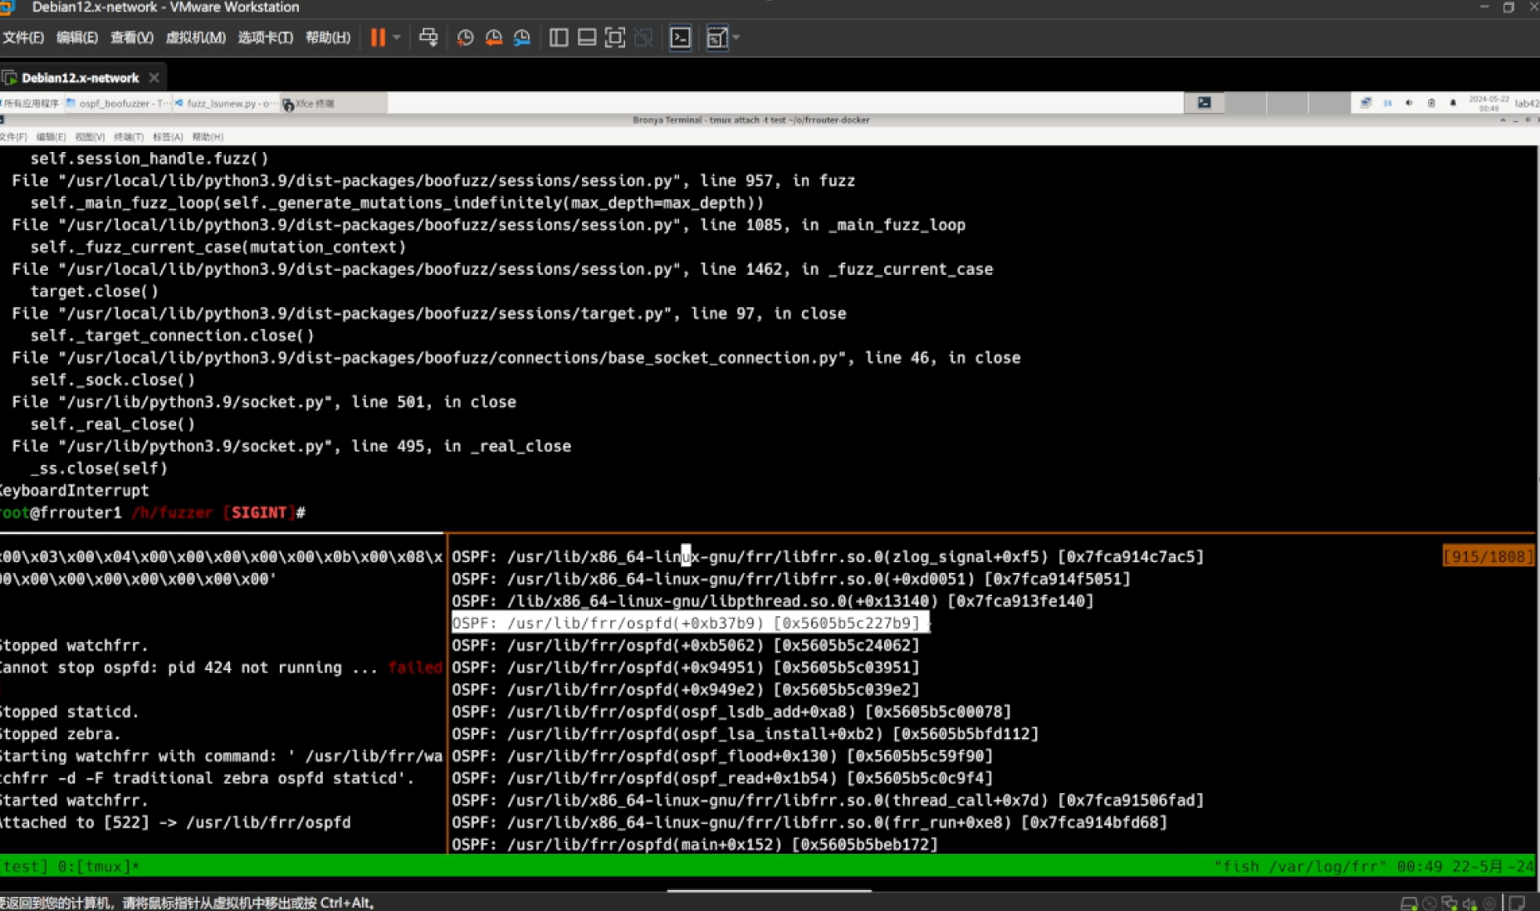Open the 选项卡(T) menu in VMware
Viewport: 1540px width, 911px height.
click(265, 37)
